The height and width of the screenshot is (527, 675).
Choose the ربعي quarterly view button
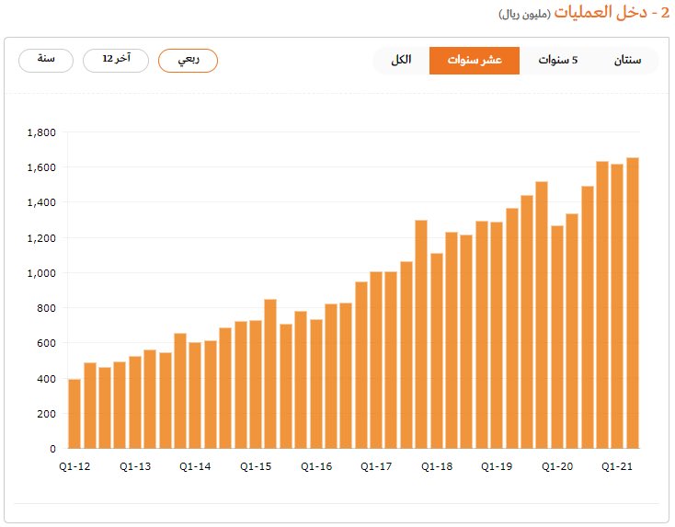(189, 61)
